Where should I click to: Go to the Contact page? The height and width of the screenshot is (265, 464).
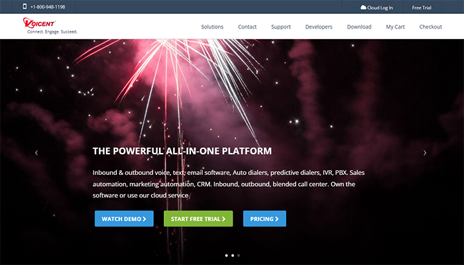[247, 26]
